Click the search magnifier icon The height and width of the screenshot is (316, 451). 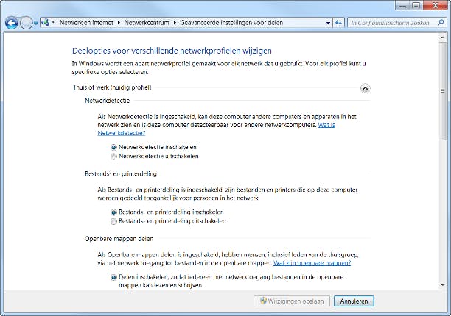[x=441, y=22]
